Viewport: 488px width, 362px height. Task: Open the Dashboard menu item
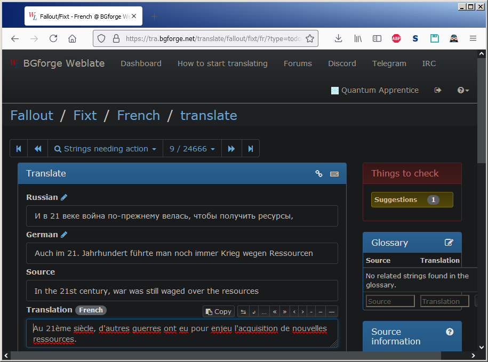(x=141, y=63)
